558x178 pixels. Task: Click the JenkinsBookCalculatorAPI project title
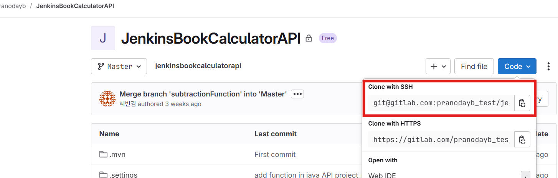coord(211,39)
